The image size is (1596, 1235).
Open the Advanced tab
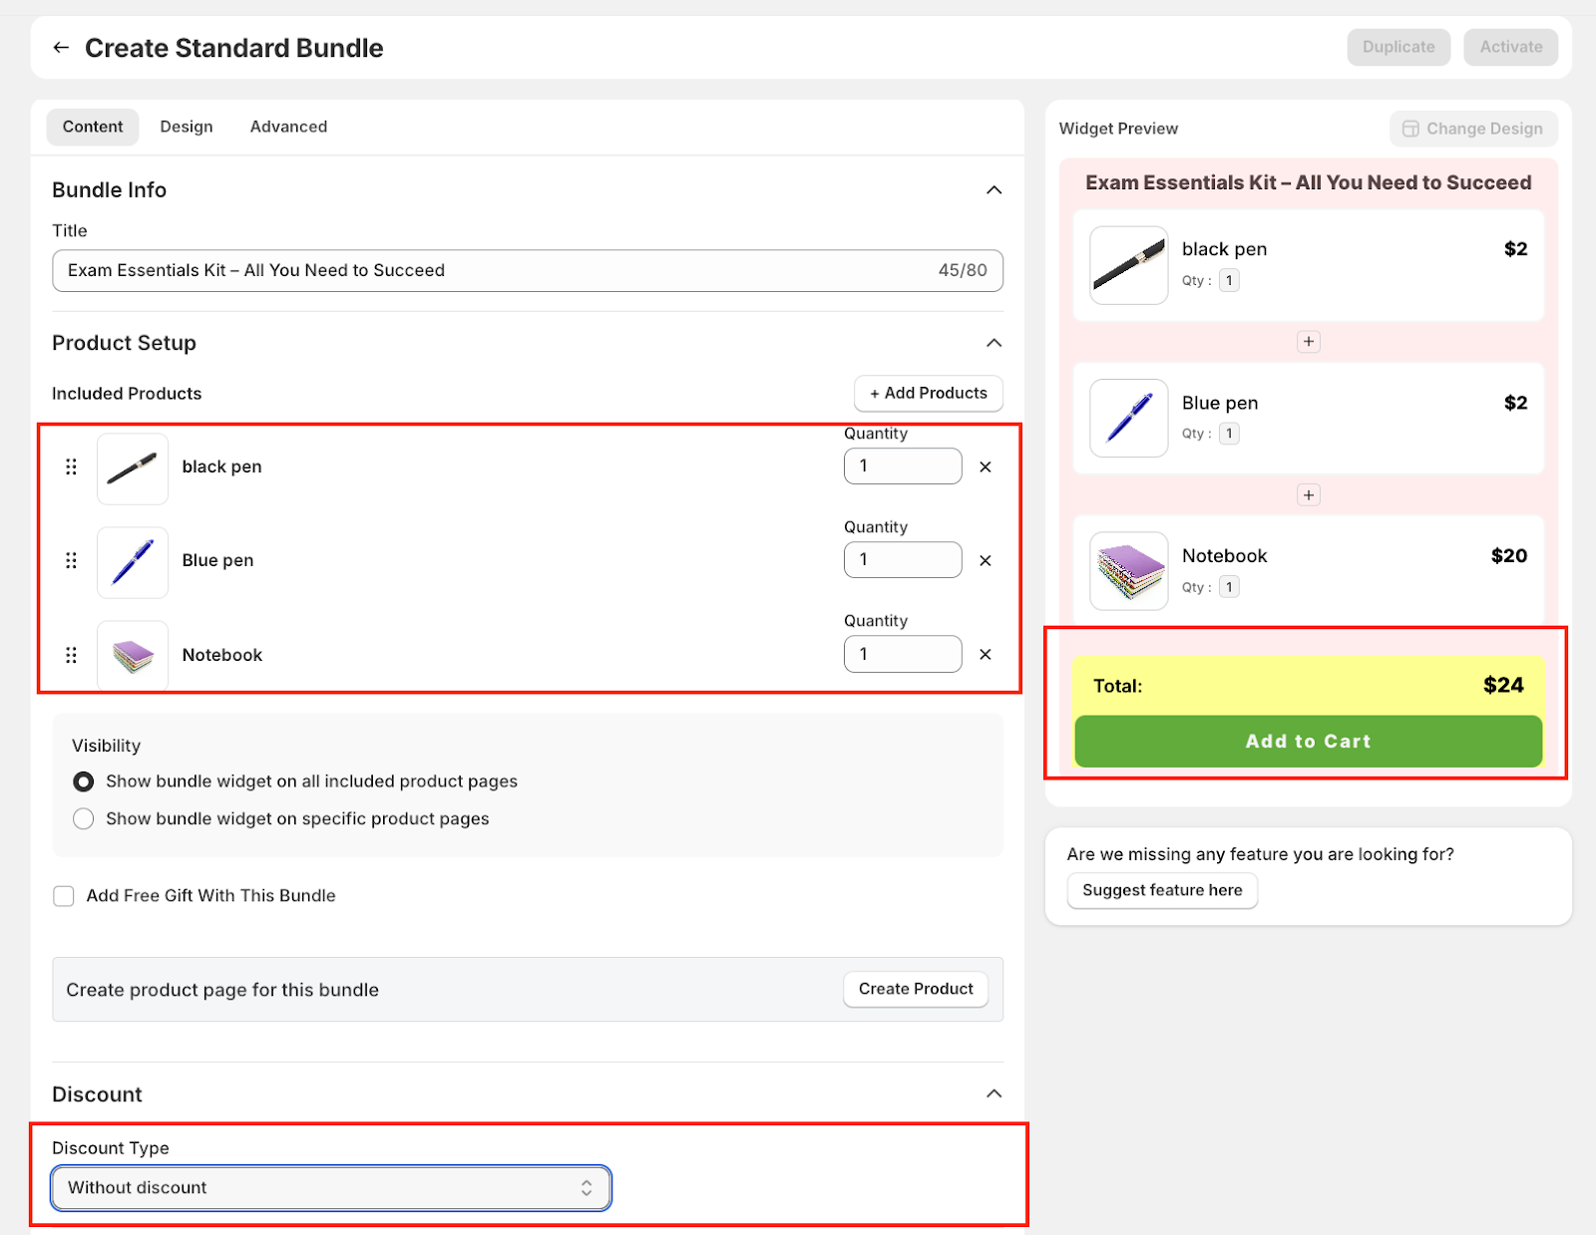[x=288, y=127]
